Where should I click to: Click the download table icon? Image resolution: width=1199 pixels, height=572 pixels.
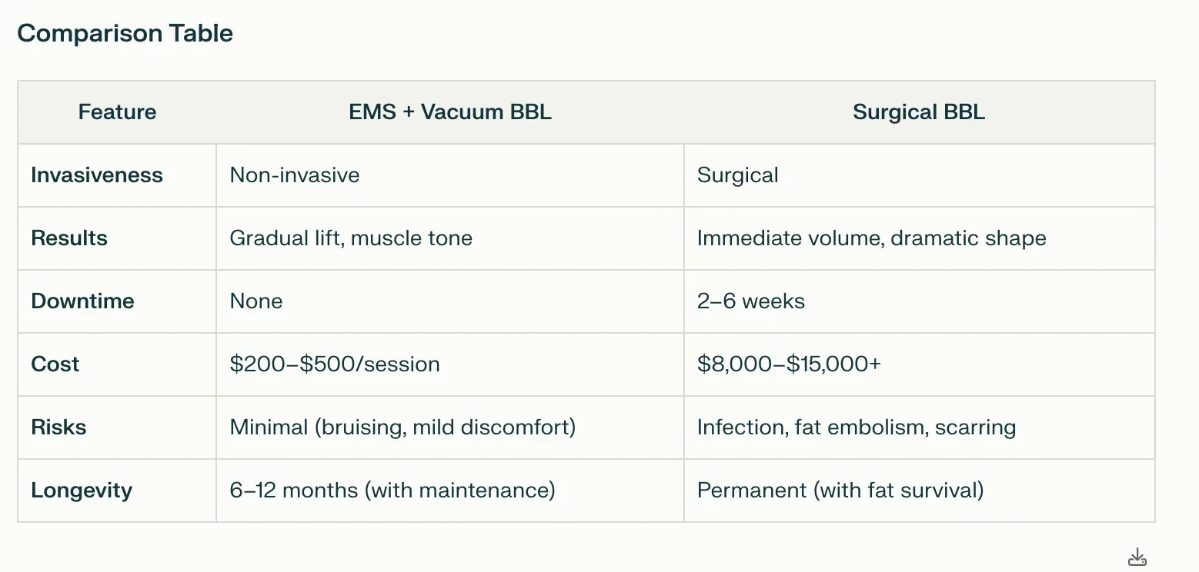point(1137,557)
